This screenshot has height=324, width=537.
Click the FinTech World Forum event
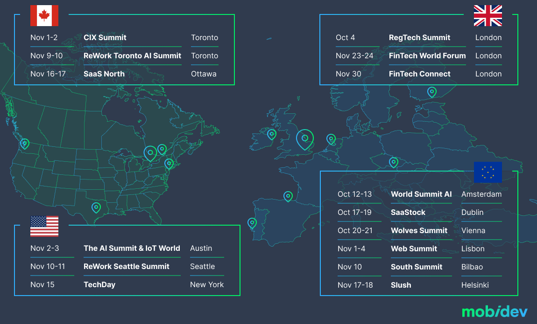click(x=427, y=55)
